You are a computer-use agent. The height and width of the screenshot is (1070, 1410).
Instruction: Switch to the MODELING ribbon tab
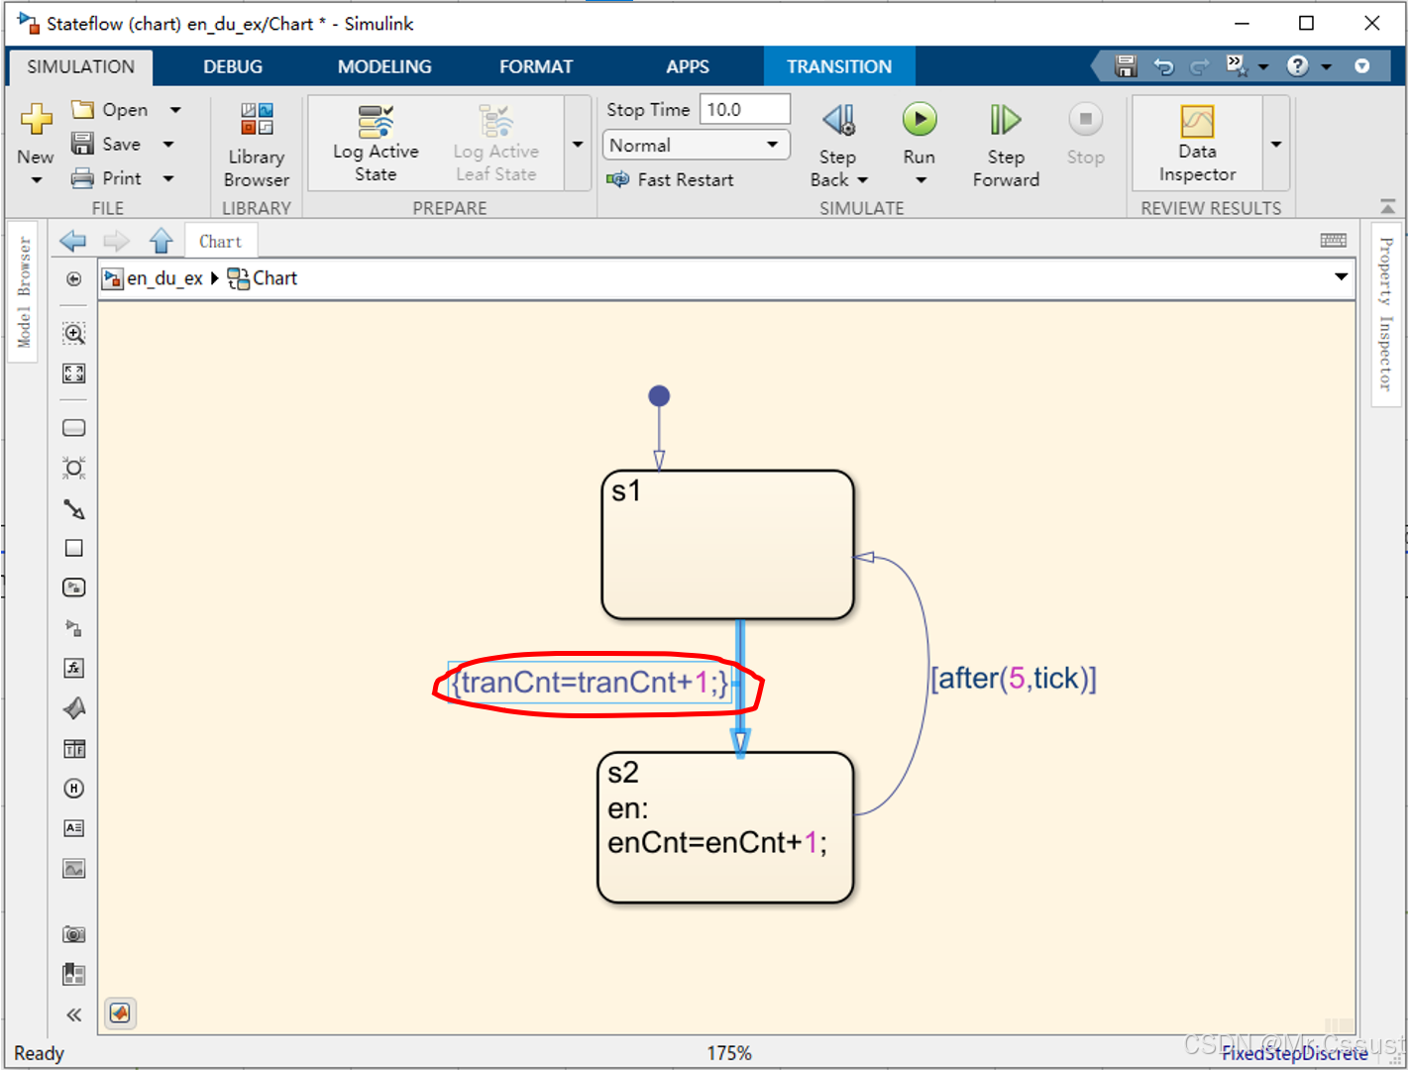point(384,66)
